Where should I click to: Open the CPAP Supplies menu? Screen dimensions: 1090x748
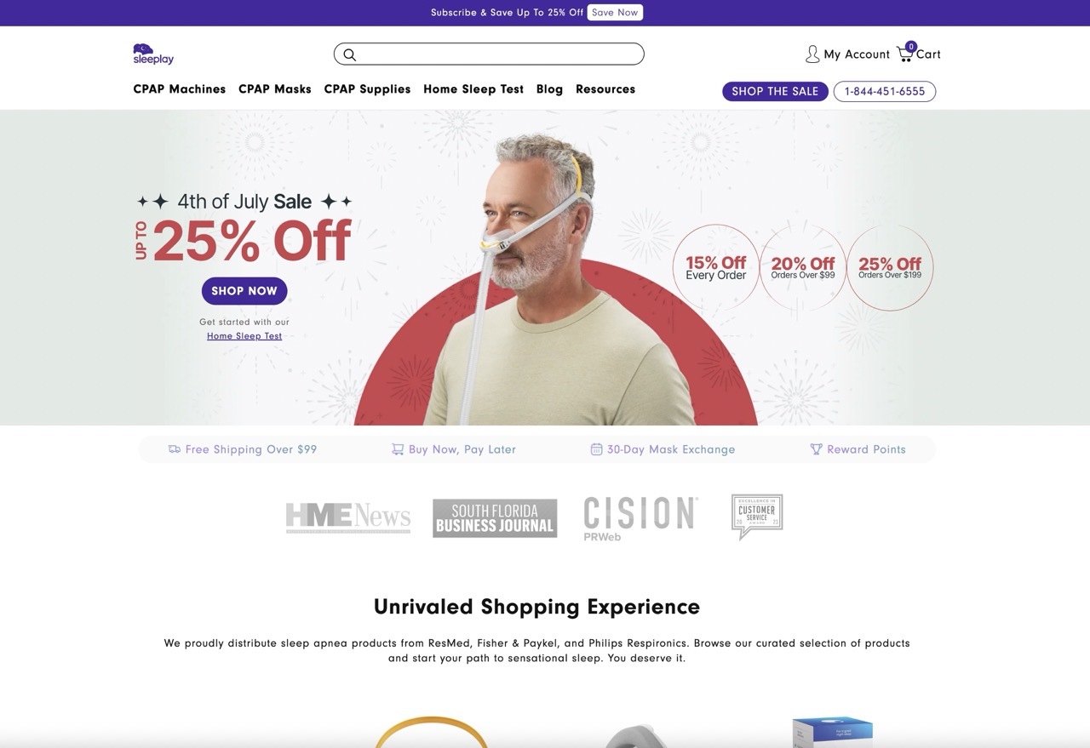point(368,89)
